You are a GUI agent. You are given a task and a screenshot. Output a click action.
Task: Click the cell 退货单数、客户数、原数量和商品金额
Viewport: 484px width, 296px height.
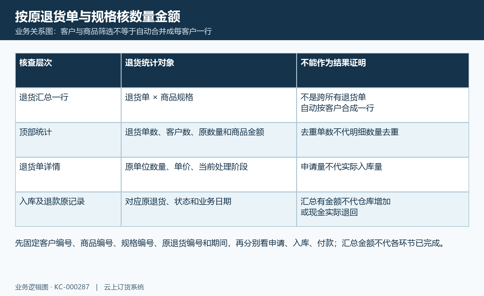pyautogui.click(x=209, y=140)
